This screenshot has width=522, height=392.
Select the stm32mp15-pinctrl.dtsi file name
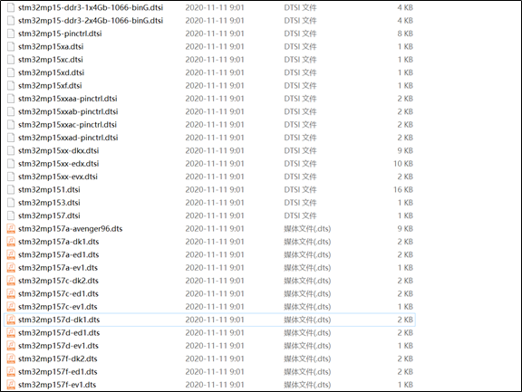point(60,33)
